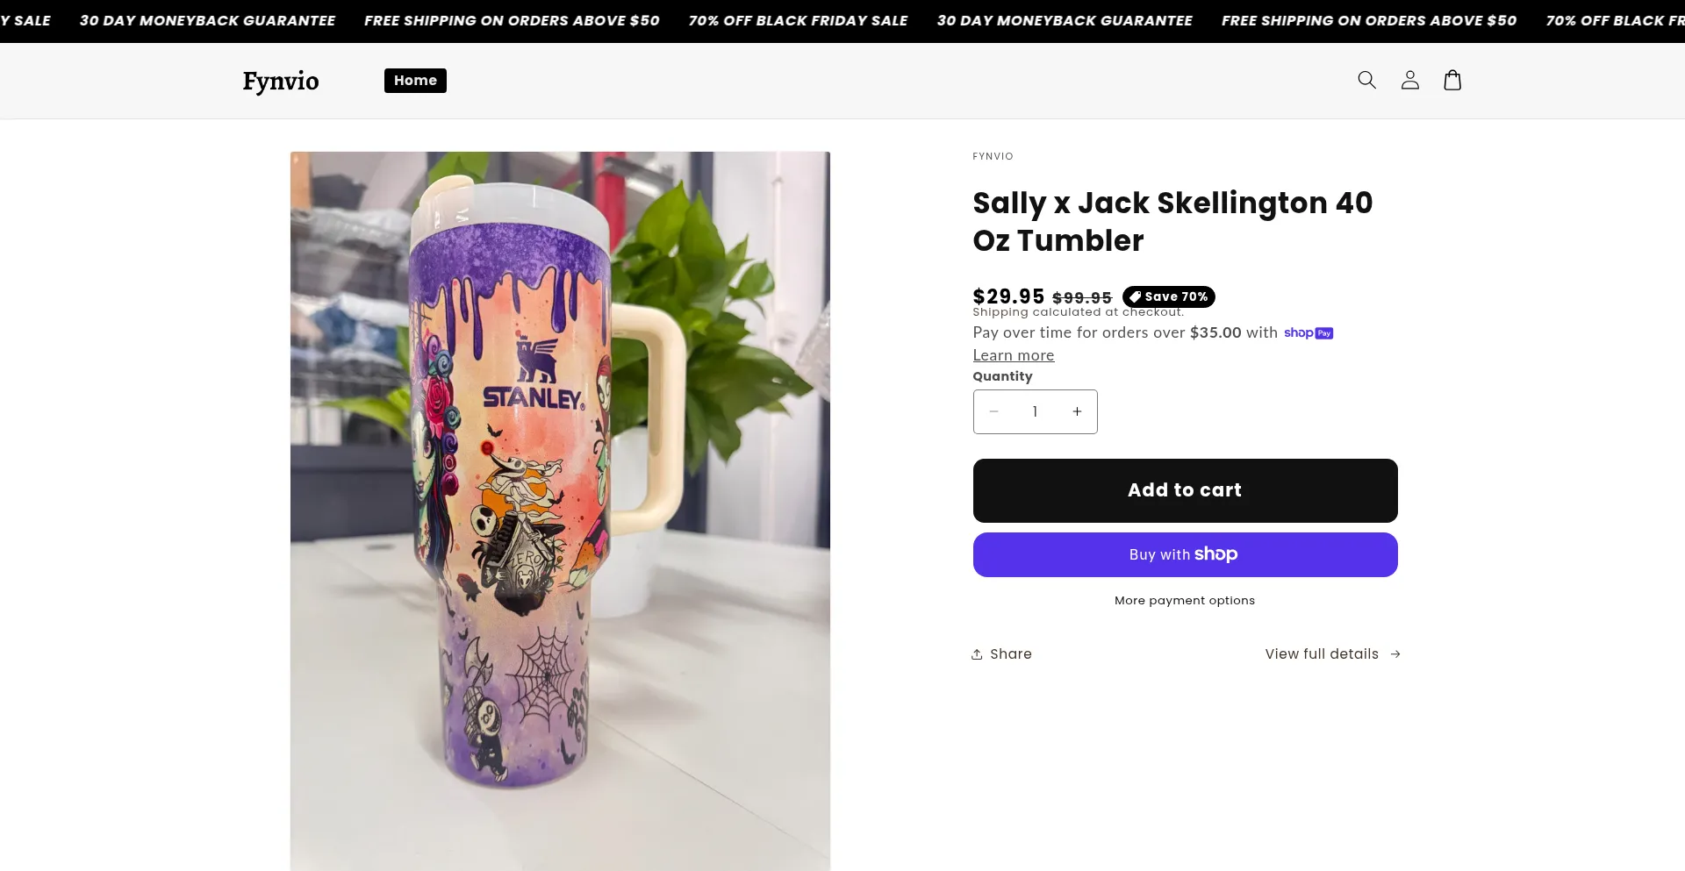Viewport: 1685px width, 871px height.
Task: Open the account login icon
Action: coord(1409,80)
